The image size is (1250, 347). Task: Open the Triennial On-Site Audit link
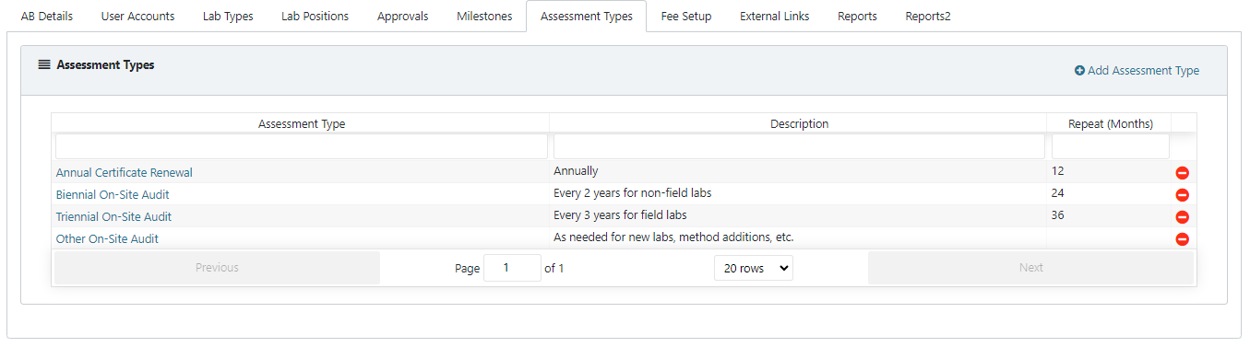click(113, 216)
